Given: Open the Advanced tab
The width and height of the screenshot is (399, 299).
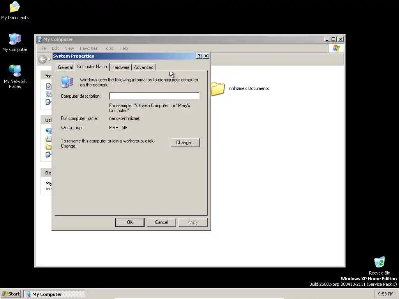Looking at the screenshot, I should 143,67.
